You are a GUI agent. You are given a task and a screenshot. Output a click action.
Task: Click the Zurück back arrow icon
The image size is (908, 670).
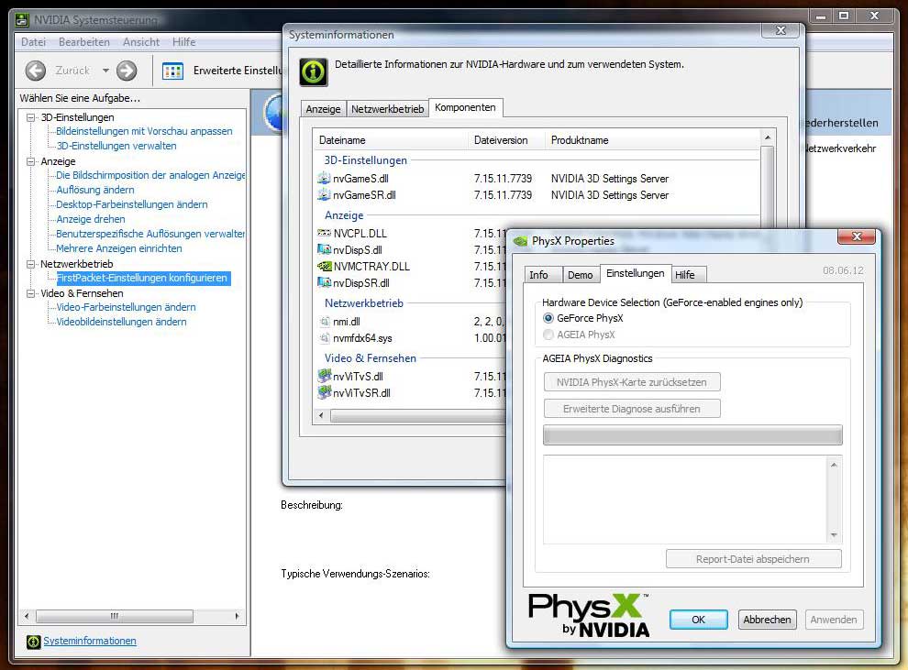pyautogui.click(x=36, y=71)
